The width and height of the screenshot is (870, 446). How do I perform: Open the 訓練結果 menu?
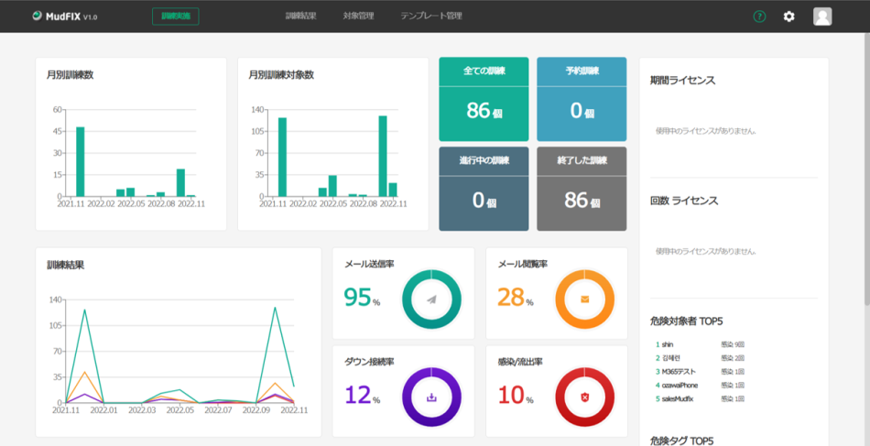(300, 16)
